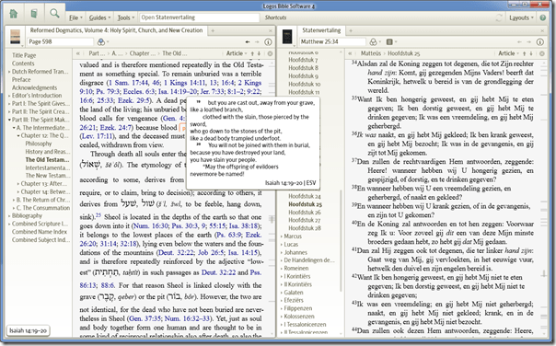Select Hoofdstuk 26 in Statenvertaling contents
The width and height of the screenshot is (556, 346).
tap(305, 213)
